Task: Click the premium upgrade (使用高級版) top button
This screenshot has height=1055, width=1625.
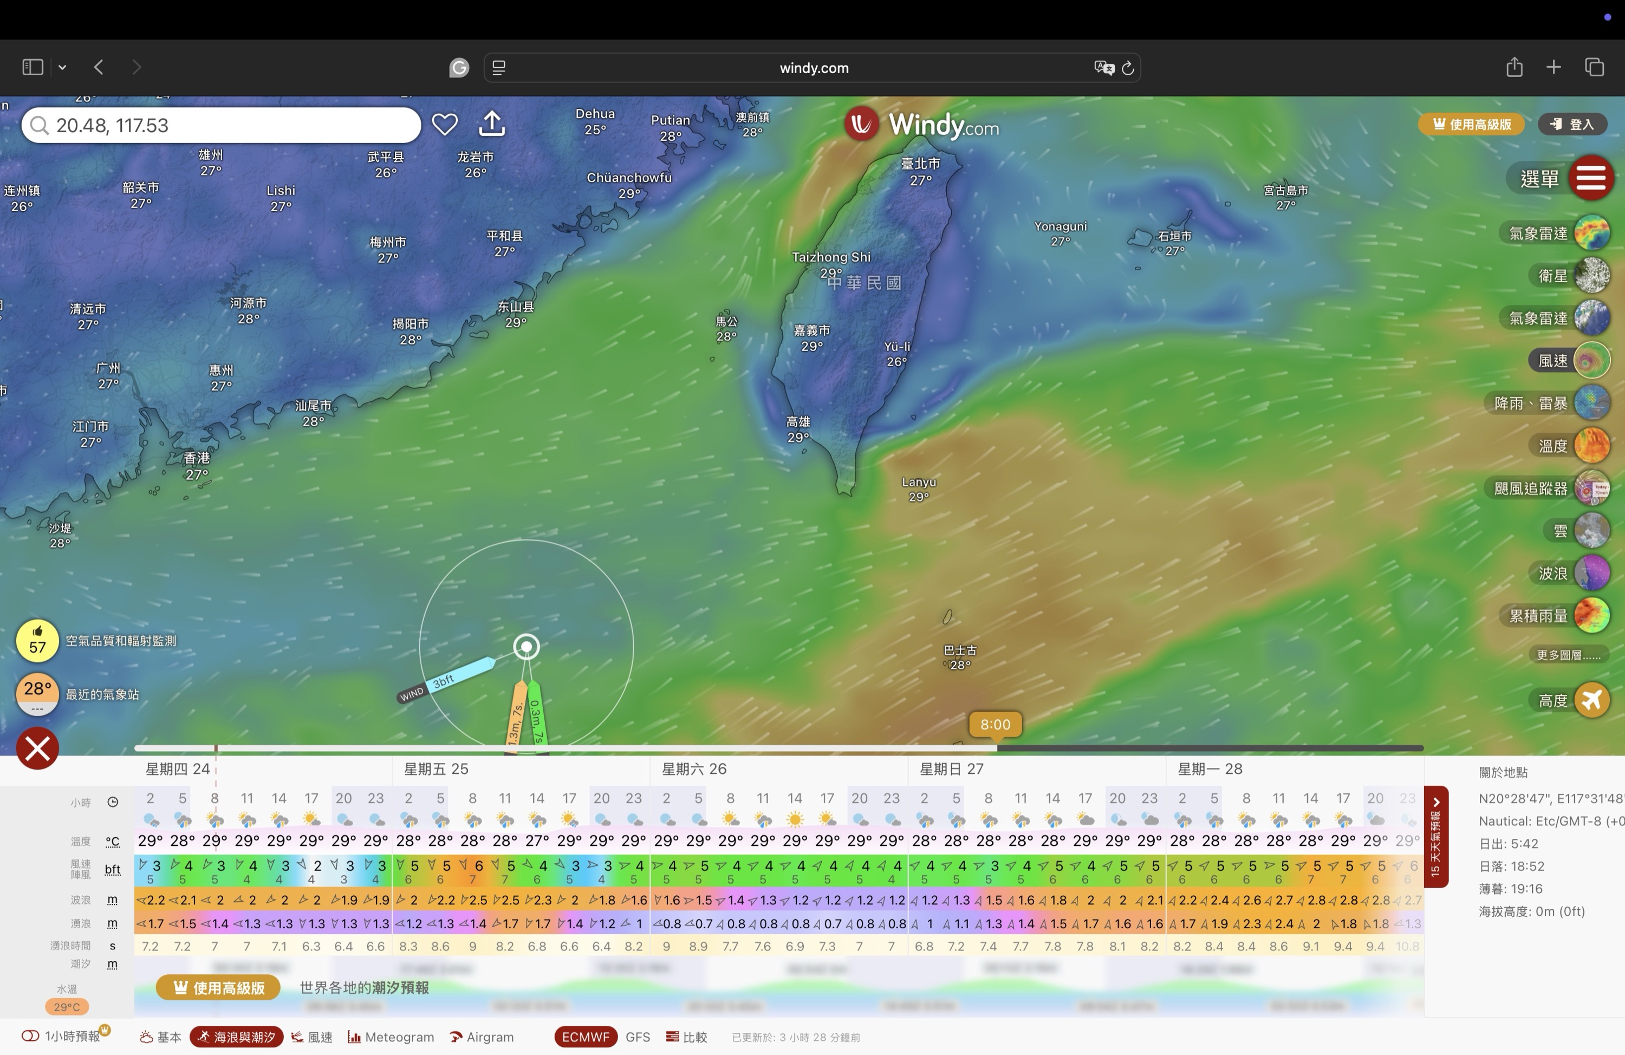Action: point(1471,124)
